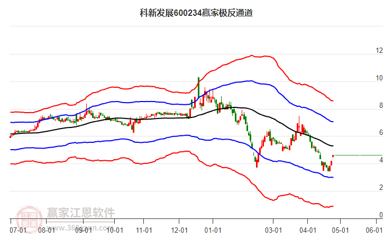
Task: Click the price axis value 12
Action: (x=379, y=50)
